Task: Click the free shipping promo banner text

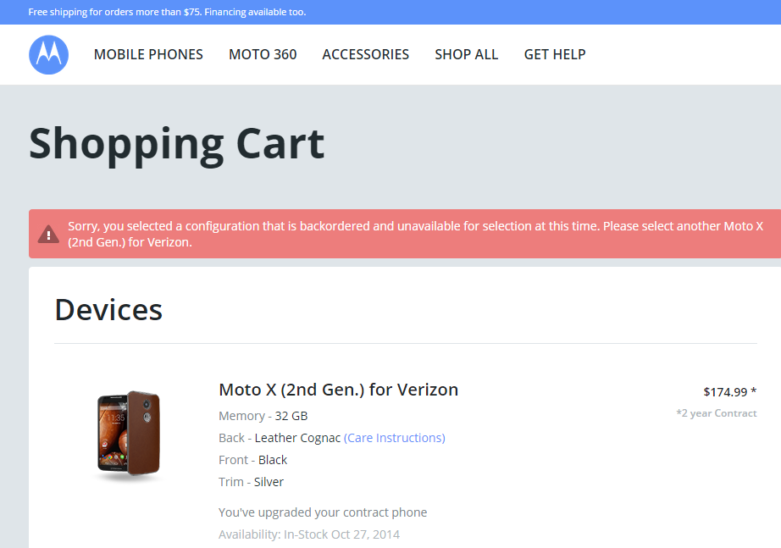Action: pos(167,12)
